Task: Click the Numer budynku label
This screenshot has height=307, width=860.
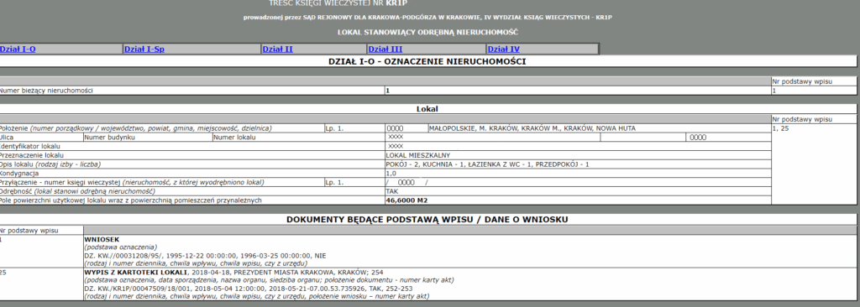Action: (109, 138)
